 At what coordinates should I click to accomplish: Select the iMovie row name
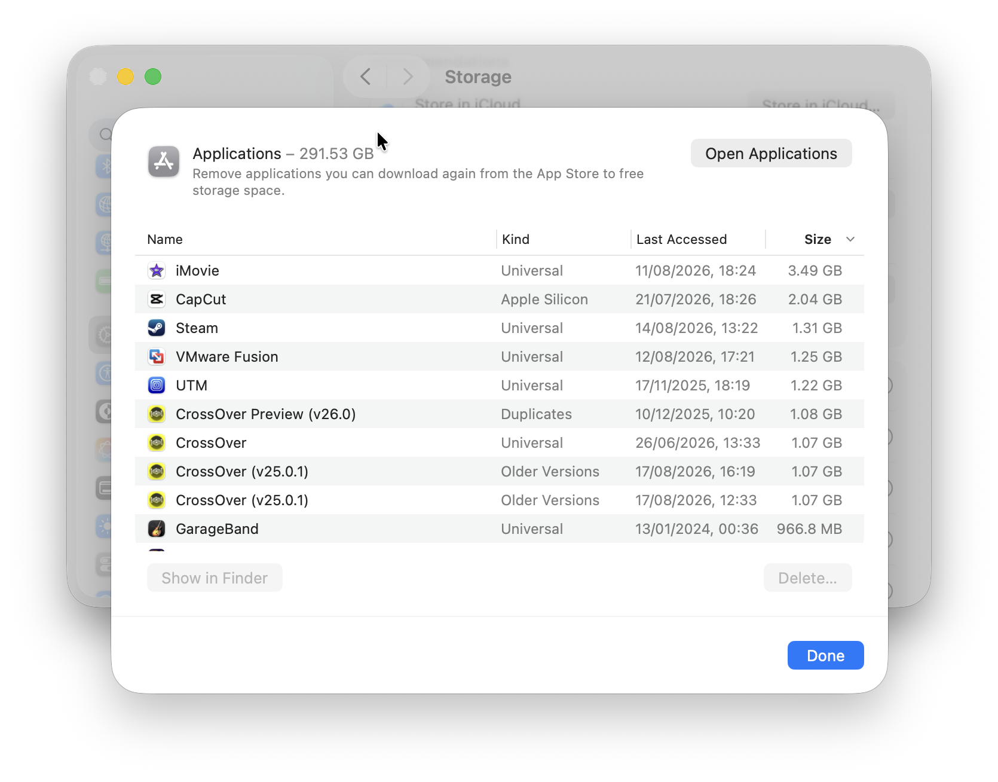pyautogui.click(x=197, y=271)
